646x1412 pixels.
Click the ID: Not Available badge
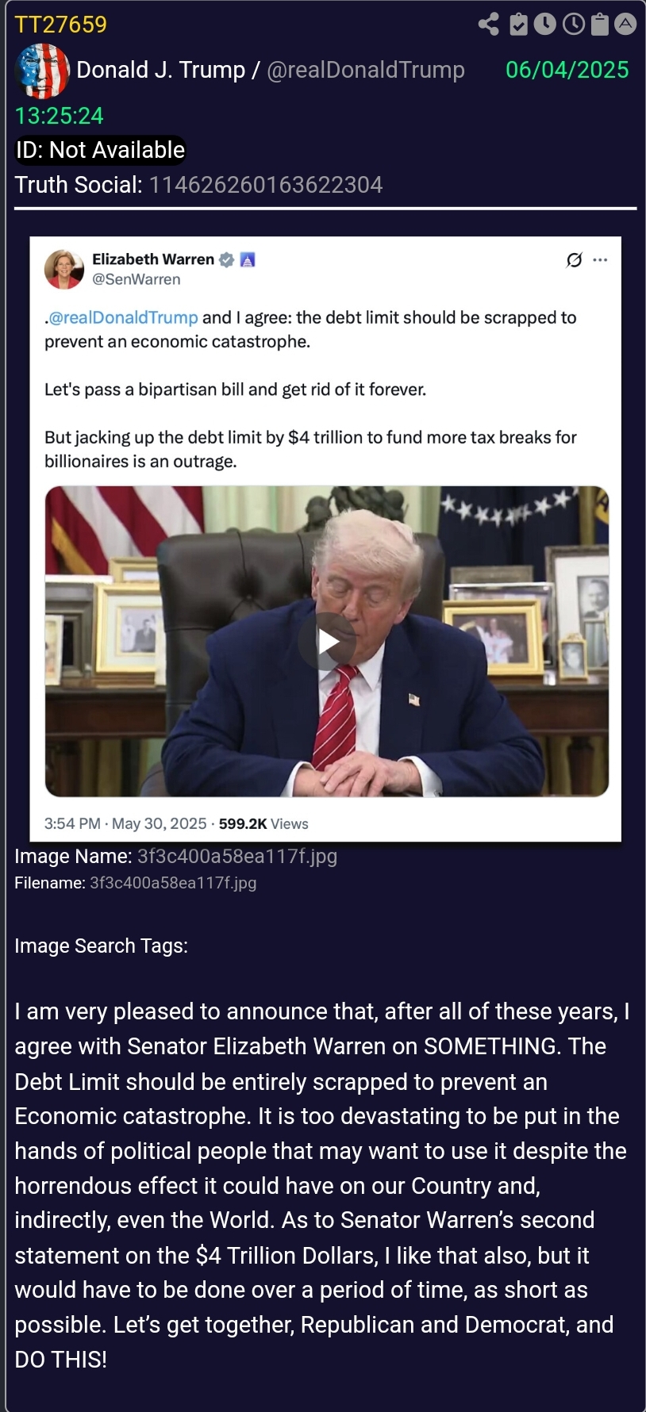(x=100, y=150)
